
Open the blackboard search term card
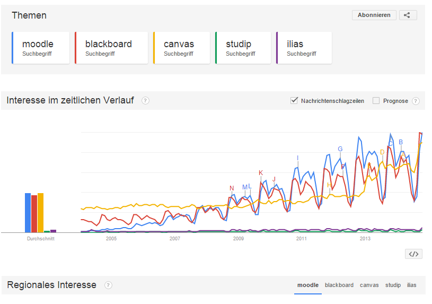click(x=111, y=48)
